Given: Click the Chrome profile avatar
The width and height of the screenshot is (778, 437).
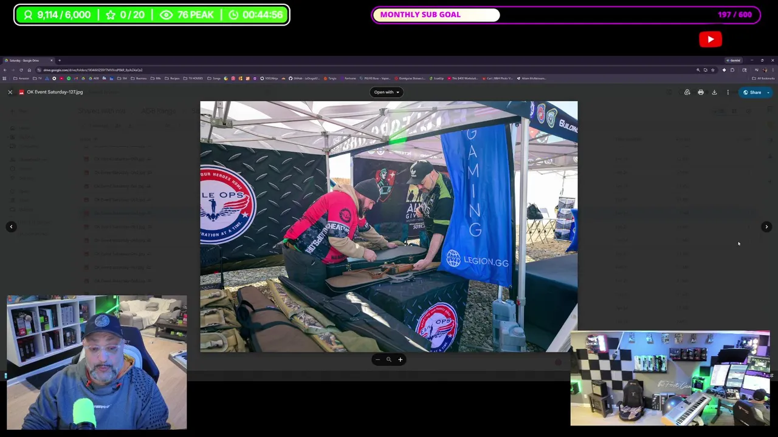Looking at the screenshot, I should [765, 70].
